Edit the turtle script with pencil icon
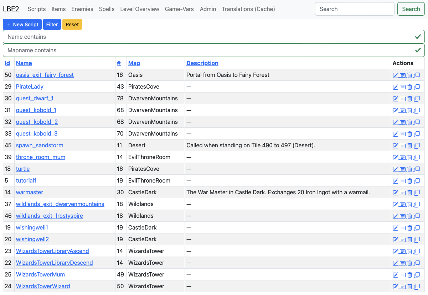The height and width of the screenshot is (295, 428). [x=396, y=169]
